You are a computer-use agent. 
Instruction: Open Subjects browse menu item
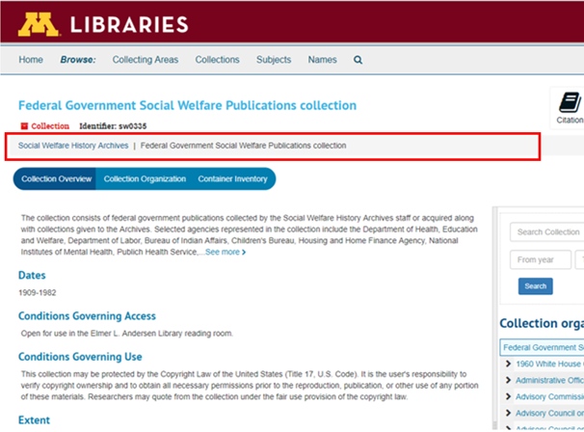point(274,60)
